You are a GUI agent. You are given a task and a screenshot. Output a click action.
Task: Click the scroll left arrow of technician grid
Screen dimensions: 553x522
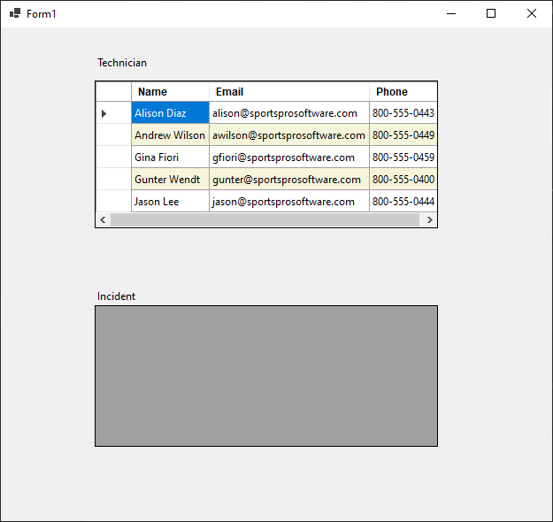[x=103, y=219]
